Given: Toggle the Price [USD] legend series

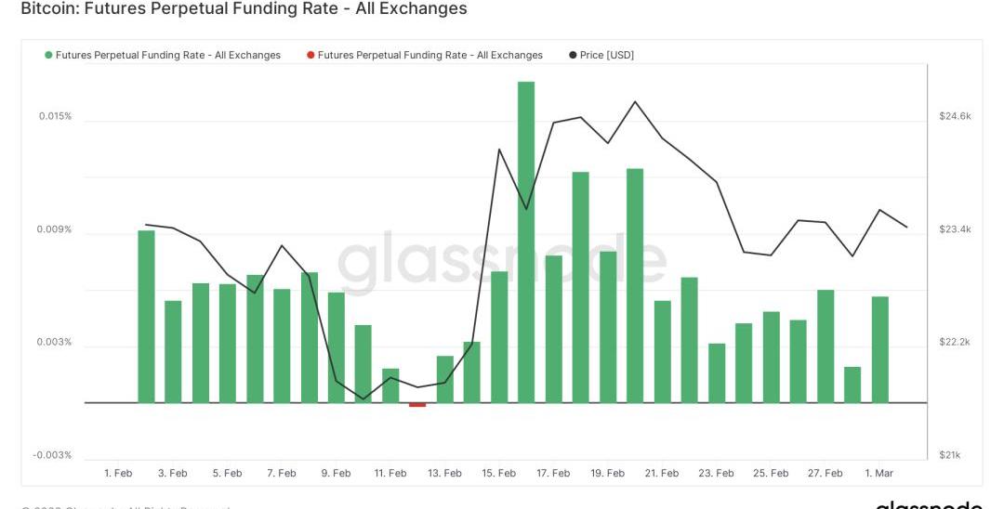Looking at the screenshot, I should point(606,56).
